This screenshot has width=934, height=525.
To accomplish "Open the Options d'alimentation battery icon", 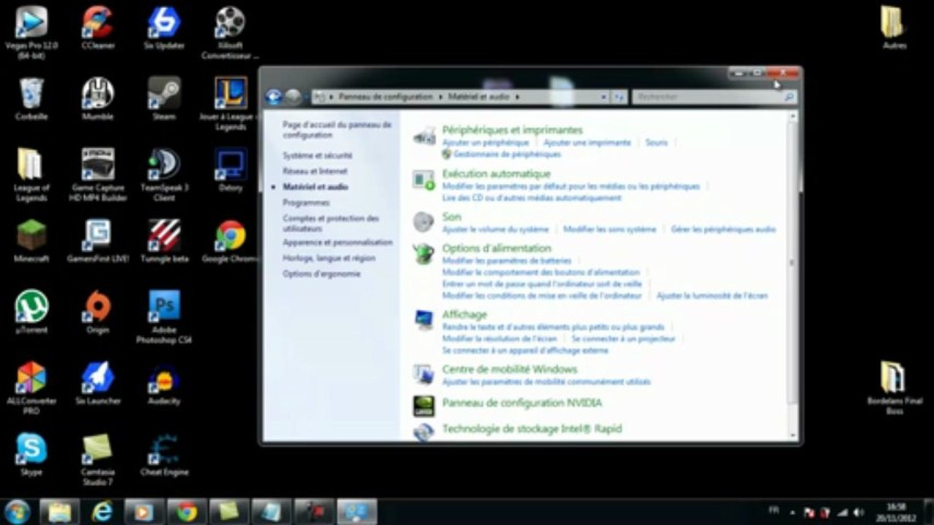I will (424, 253).
